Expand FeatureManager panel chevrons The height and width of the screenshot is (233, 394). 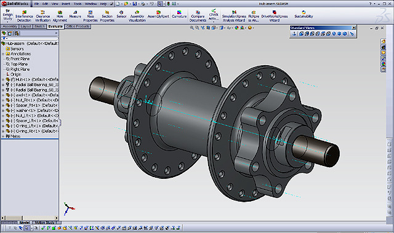click(56, 33)
